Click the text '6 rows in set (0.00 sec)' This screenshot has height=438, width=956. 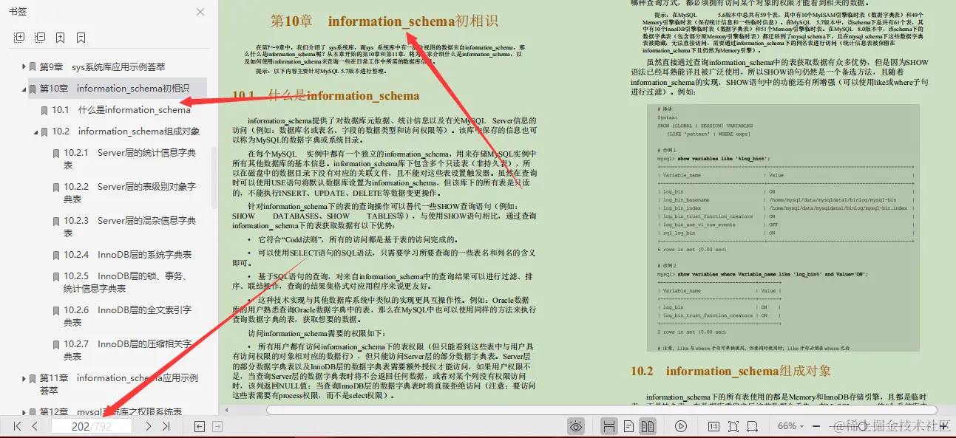[691, 250]
